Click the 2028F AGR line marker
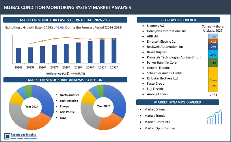 pos(66,37)
